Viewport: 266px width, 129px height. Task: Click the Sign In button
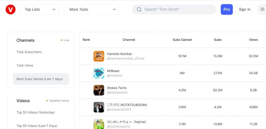pos(244,10)
